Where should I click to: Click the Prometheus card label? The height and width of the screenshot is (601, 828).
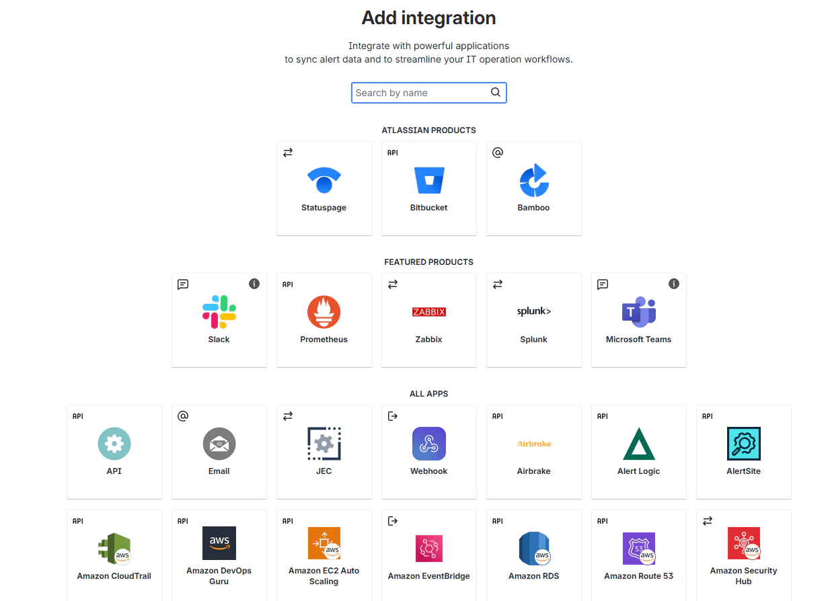[x=324, y=339]
